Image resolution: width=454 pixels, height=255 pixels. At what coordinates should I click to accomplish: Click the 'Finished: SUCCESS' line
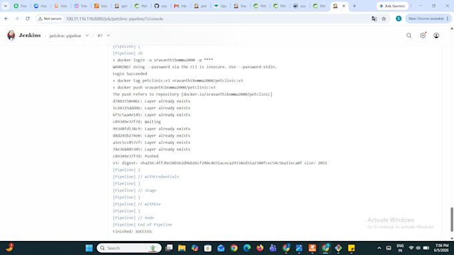[132, 231]
